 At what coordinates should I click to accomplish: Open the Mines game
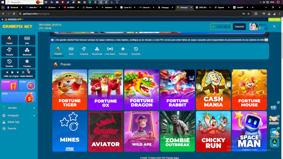tap(70, 131)
